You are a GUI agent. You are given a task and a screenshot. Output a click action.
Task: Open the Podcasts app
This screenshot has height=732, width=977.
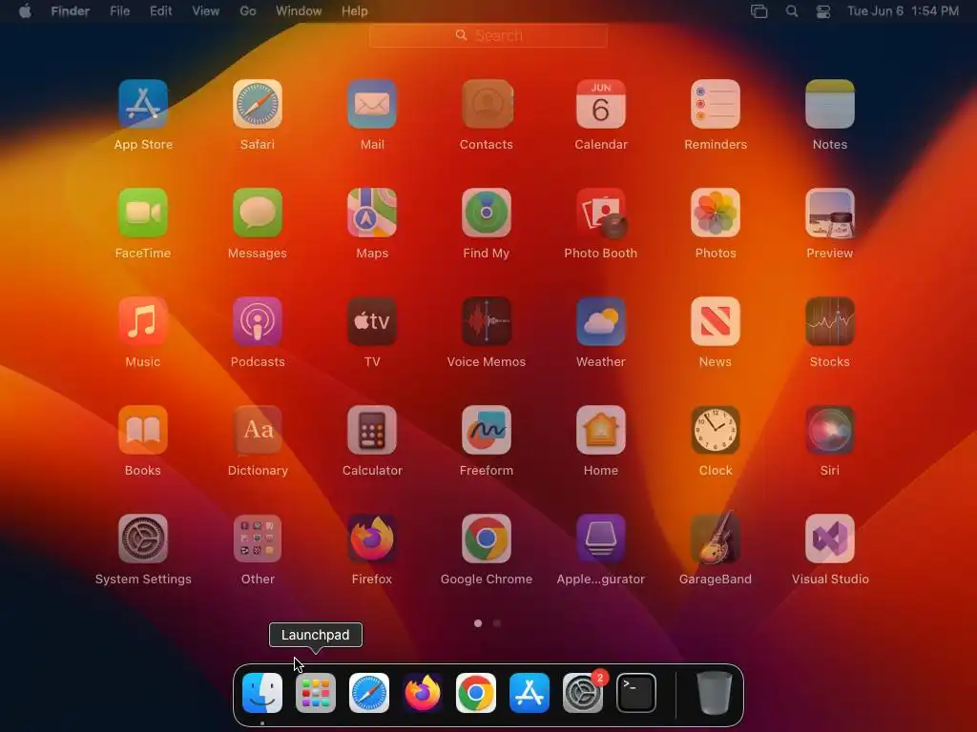click(x=258, y=321)
